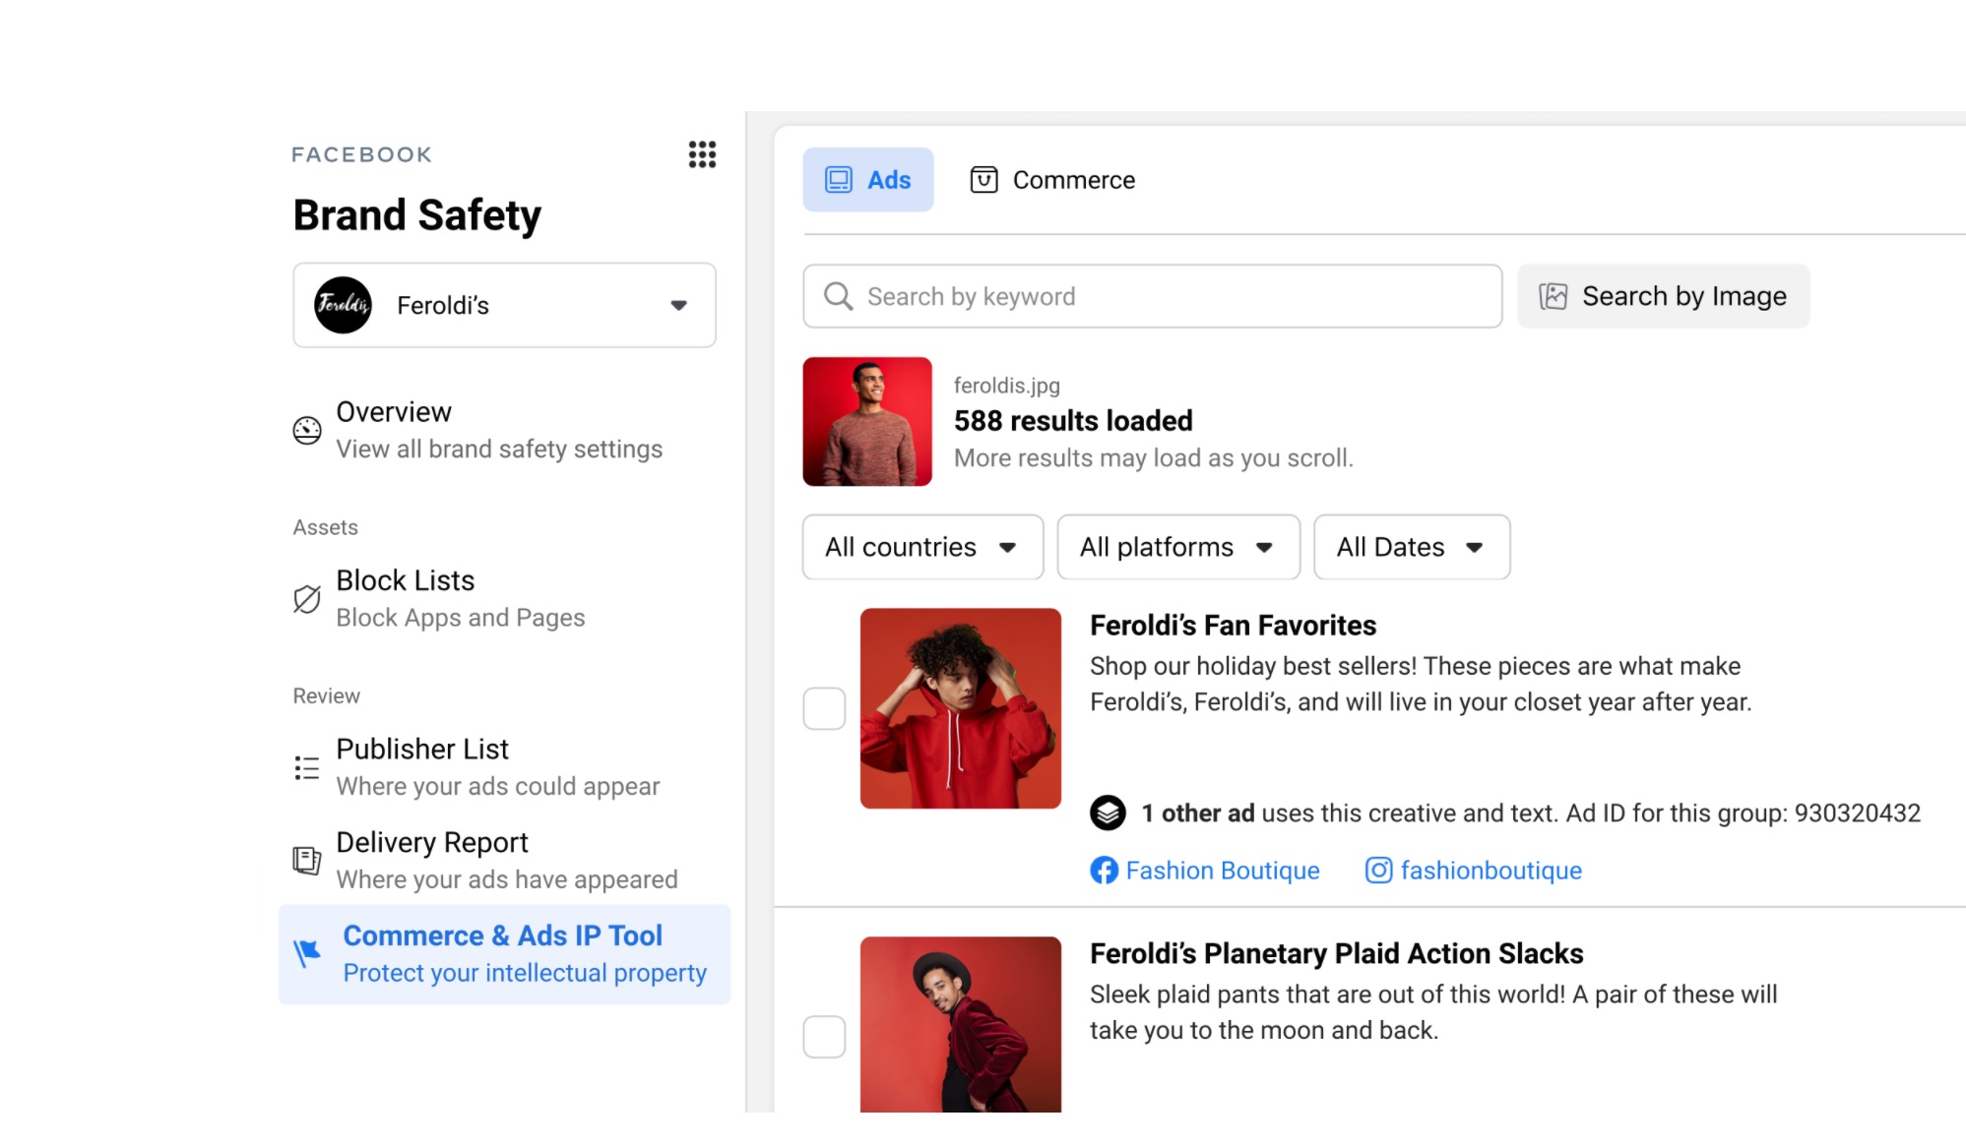Open the All platforms filter

(x=1178, y=547)
